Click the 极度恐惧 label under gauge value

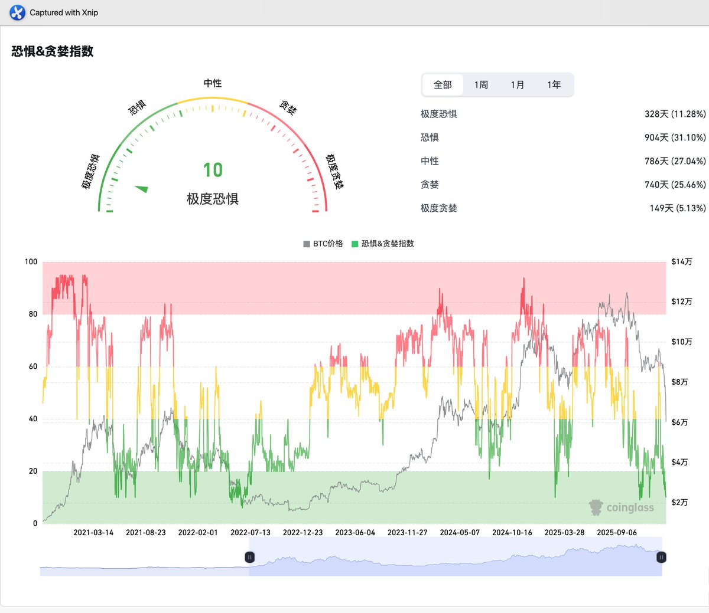click(x=213, y=199)
